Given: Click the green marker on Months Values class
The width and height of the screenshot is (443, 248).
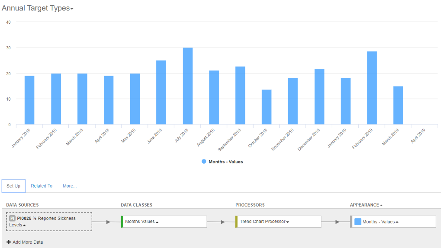Looking at the screenshot, I should pyautogui.click(x=122, y=222).
